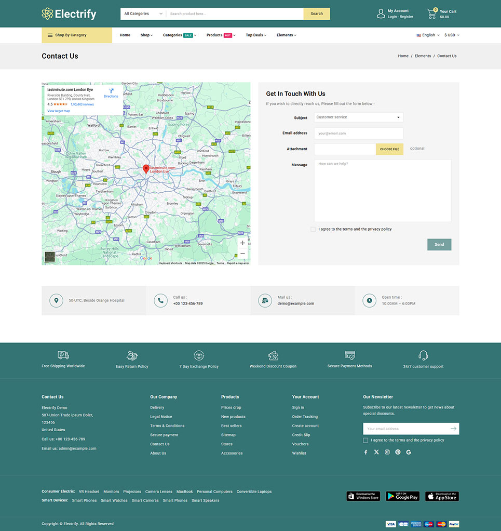Open the Subject Customer service dropdown
This screenshot has height=531, width=501.
(x=359, y=117)
